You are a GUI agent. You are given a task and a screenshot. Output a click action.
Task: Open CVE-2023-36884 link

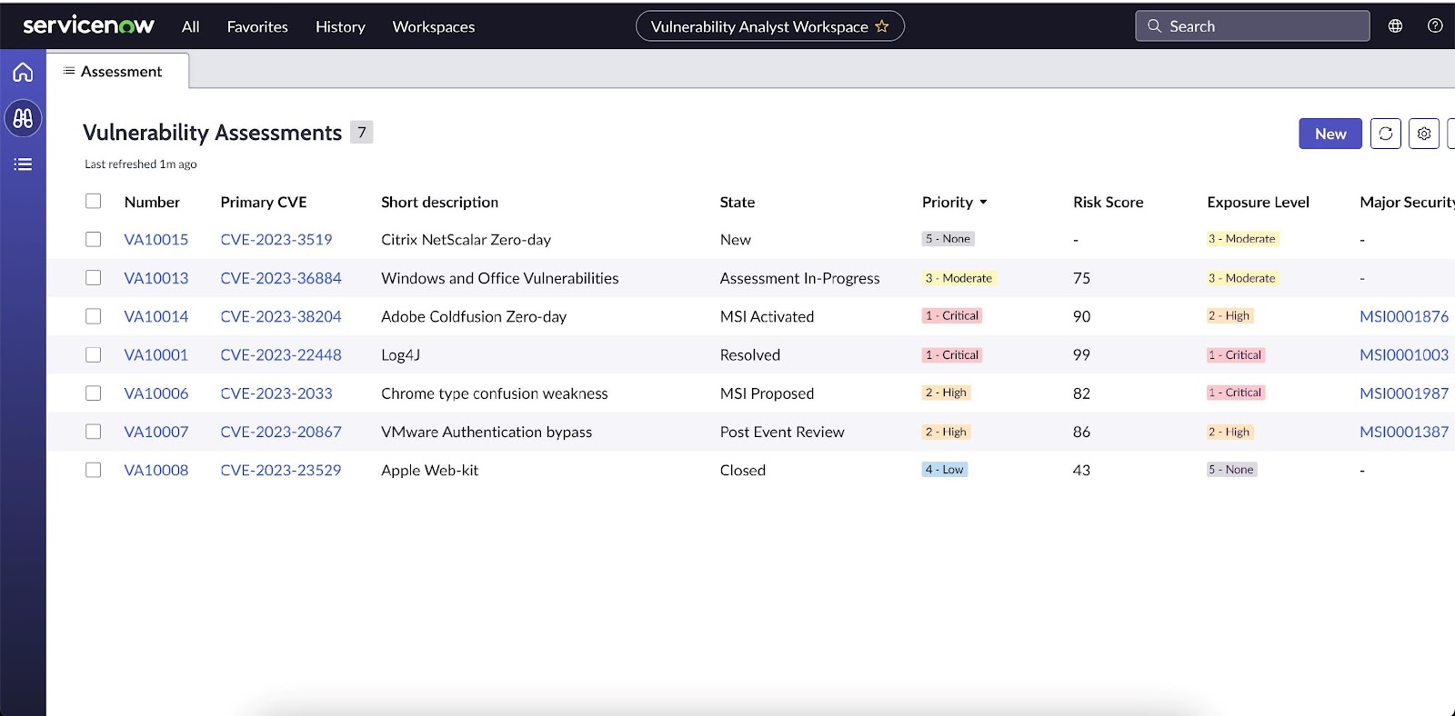coord(281,278)
